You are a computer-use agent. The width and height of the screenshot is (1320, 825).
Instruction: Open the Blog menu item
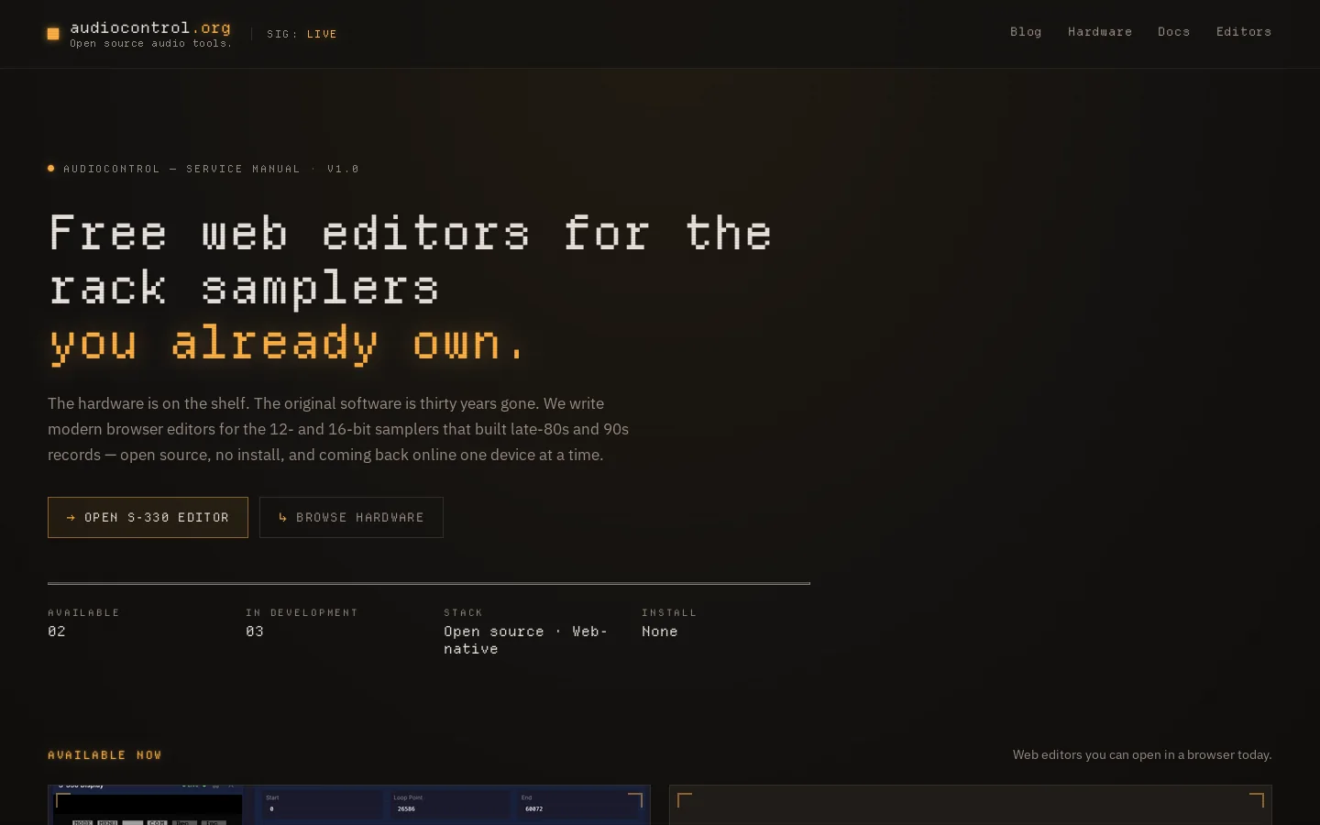pyautogui.click(x=1026, y=32)
